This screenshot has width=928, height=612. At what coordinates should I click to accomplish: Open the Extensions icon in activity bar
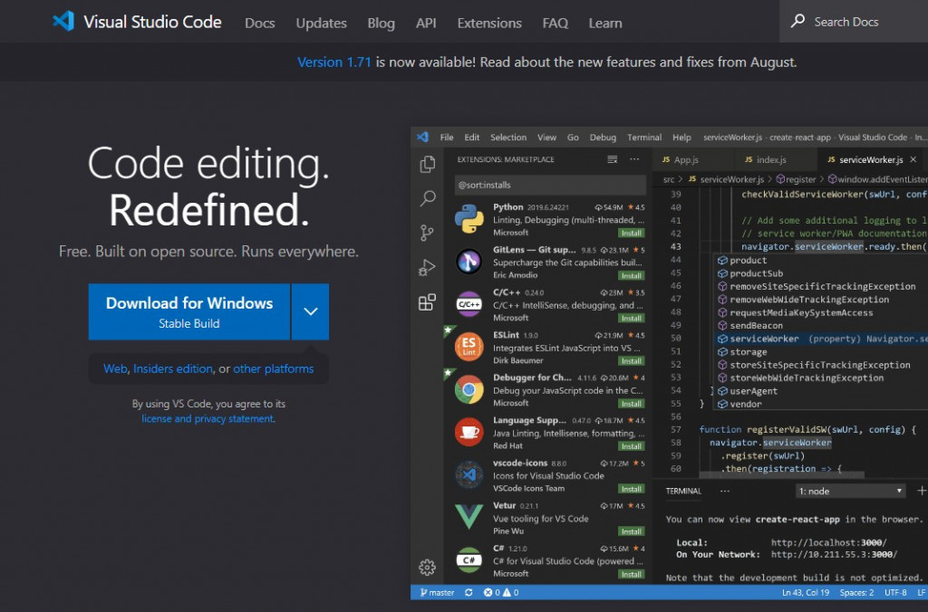428,302
